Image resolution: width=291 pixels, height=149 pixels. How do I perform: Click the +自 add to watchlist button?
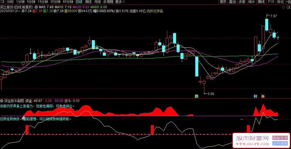[288, 2]
